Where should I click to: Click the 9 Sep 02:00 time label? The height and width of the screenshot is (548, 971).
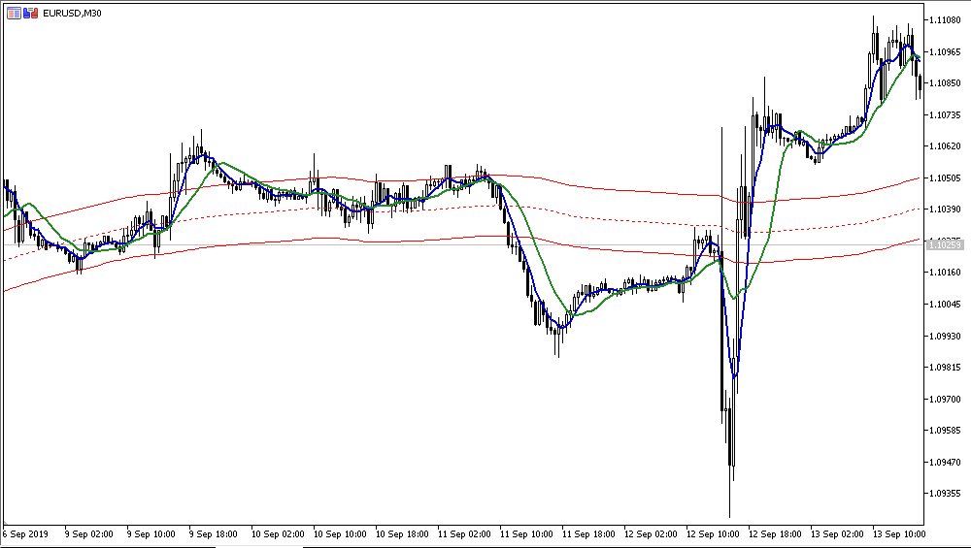point(89,533)
